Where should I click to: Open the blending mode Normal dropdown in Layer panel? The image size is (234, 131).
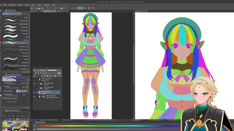pos(43,71)
